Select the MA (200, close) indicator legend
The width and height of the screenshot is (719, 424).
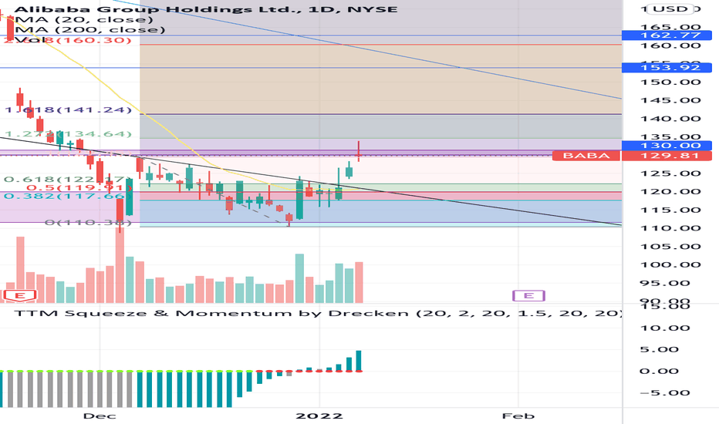pyautogui.click(x=89, y=30)
